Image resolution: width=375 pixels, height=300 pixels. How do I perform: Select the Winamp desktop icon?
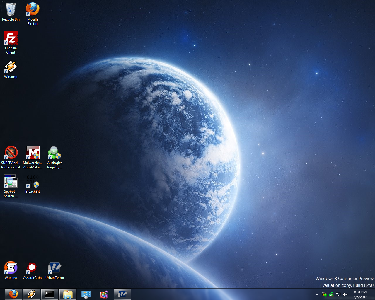pos(11,67)
